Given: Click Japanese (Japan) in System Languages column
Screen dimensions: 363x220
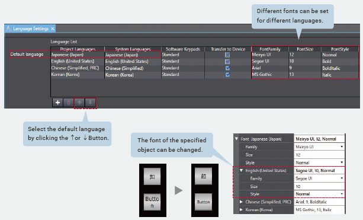Looking at the screenshot, I should point(133,55).
